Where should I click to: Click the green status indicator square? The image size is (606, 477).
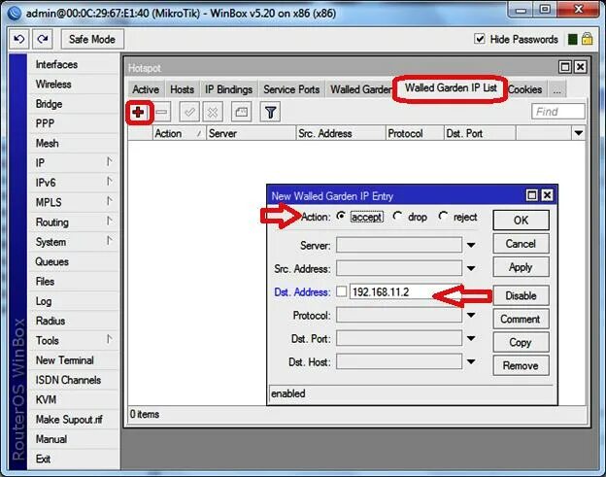coord(573,39)
